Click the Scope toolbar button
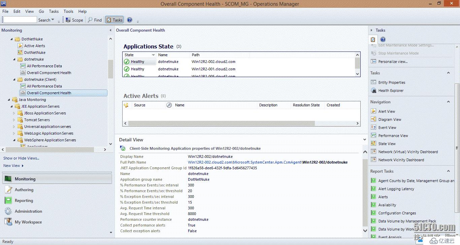Screen dimensions: 460x245 point(74,20)
